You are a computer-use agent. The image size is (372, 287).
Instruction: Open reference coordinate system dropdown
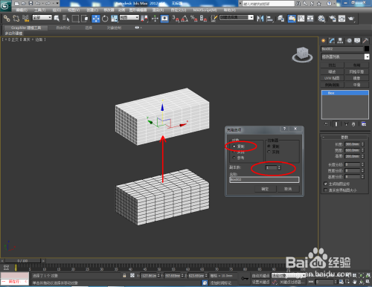point(129,18)
